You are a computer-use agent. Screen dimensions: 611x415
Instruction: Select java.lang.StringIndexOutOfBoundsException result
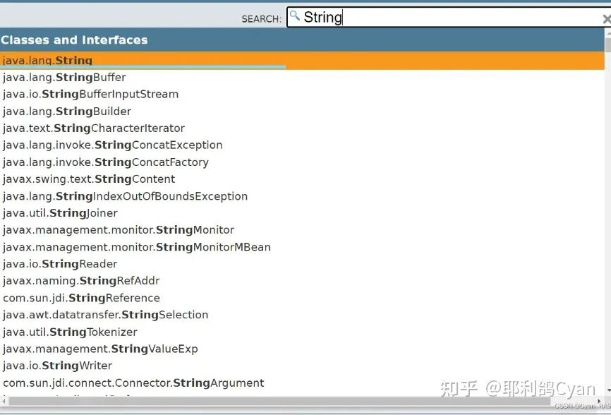click(125, 196)
